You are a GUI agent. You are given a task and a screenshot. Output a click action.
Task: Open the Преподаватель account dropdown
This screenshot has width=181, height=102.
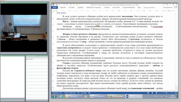click(x=168, y=7)
